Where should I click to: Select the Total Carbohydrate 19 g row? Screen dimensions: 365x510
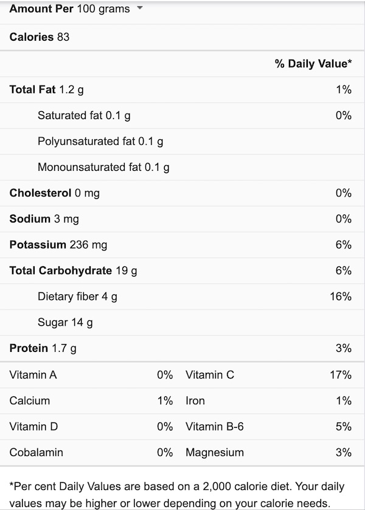click(182, 271)
